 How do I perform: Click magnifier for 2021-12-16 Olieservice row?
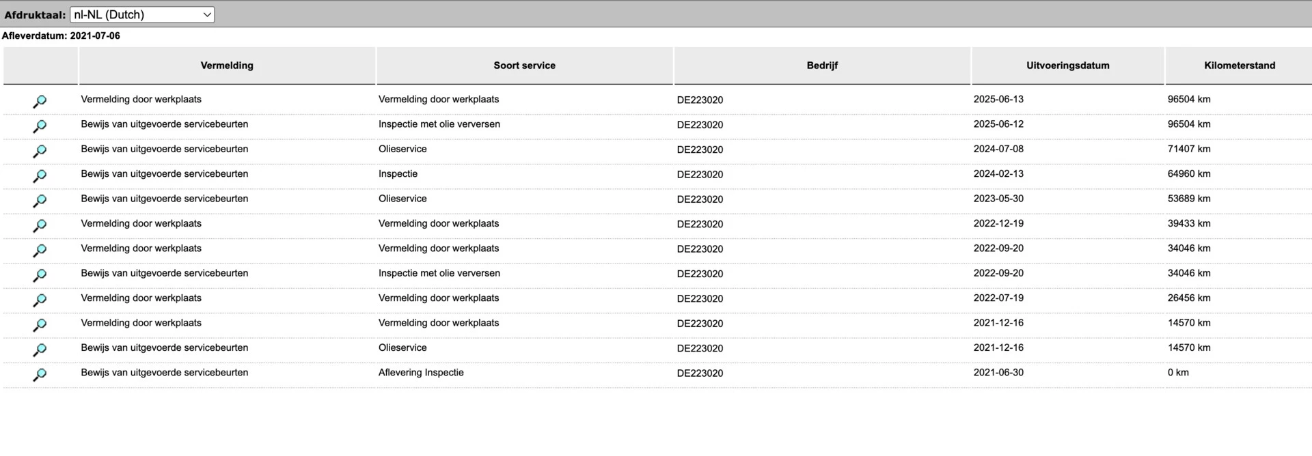point(40,350)
